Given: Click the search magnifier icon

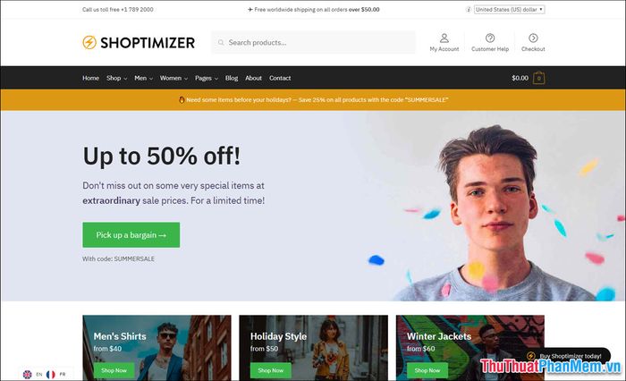Looking at the screenshot, I should coord(221,42).
